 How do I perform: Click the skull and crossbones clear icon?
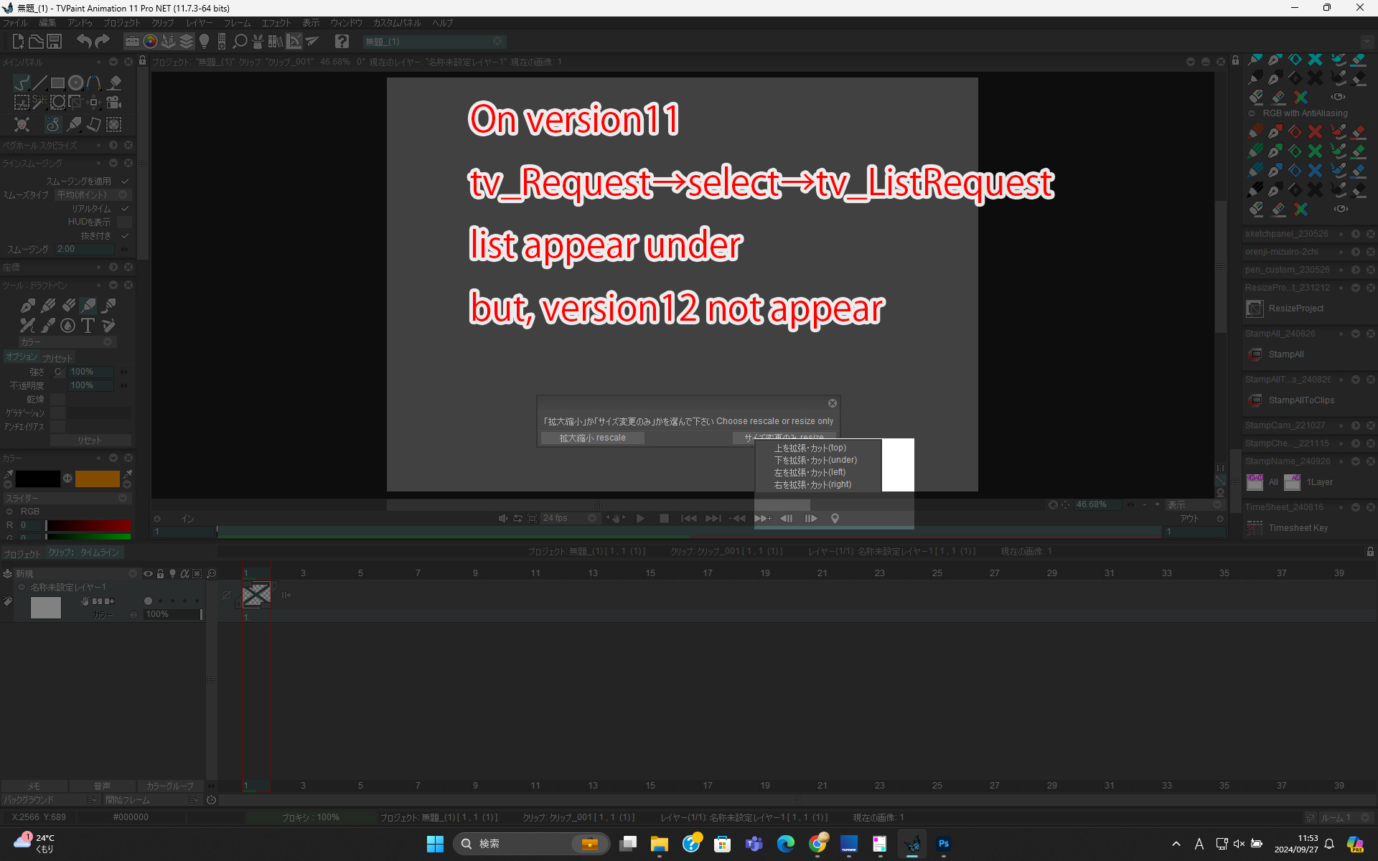coord(22,124)
